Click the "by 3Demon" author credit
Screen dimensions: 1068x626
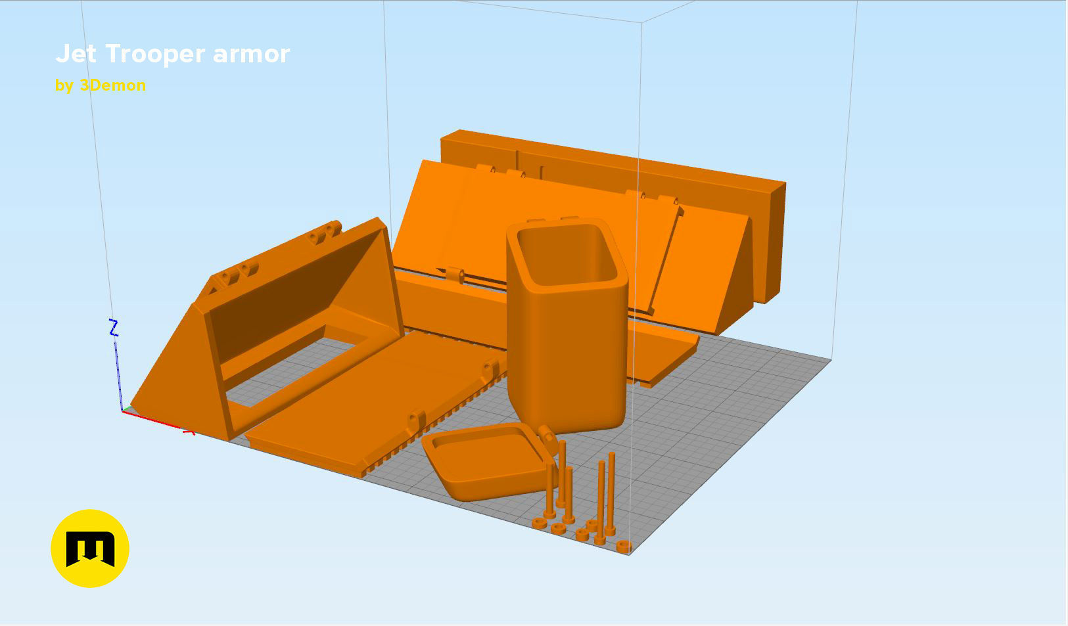point(101,85)
